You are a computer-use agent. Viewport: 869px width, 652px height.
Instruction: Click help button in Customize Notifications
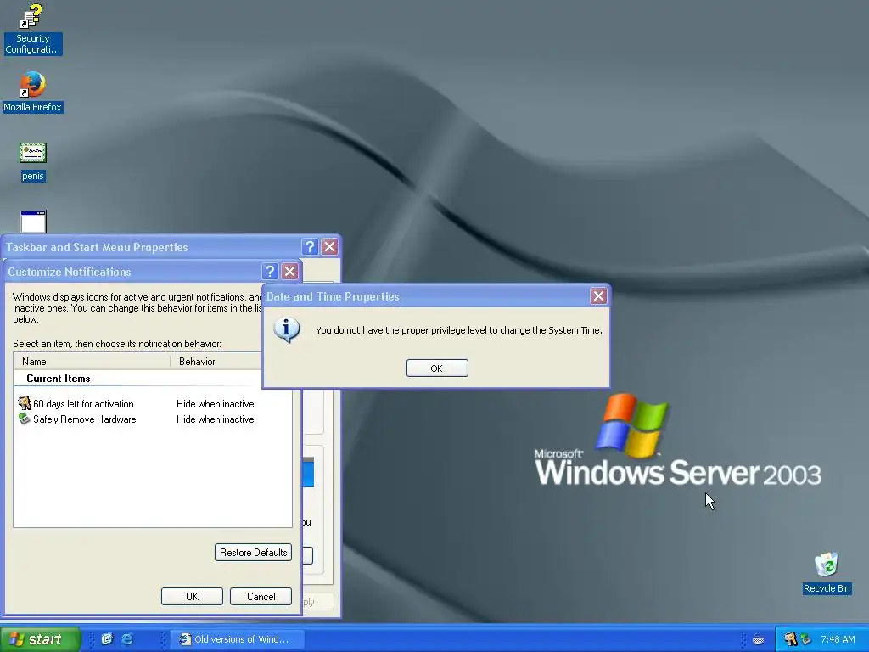[x=269, y=271]
